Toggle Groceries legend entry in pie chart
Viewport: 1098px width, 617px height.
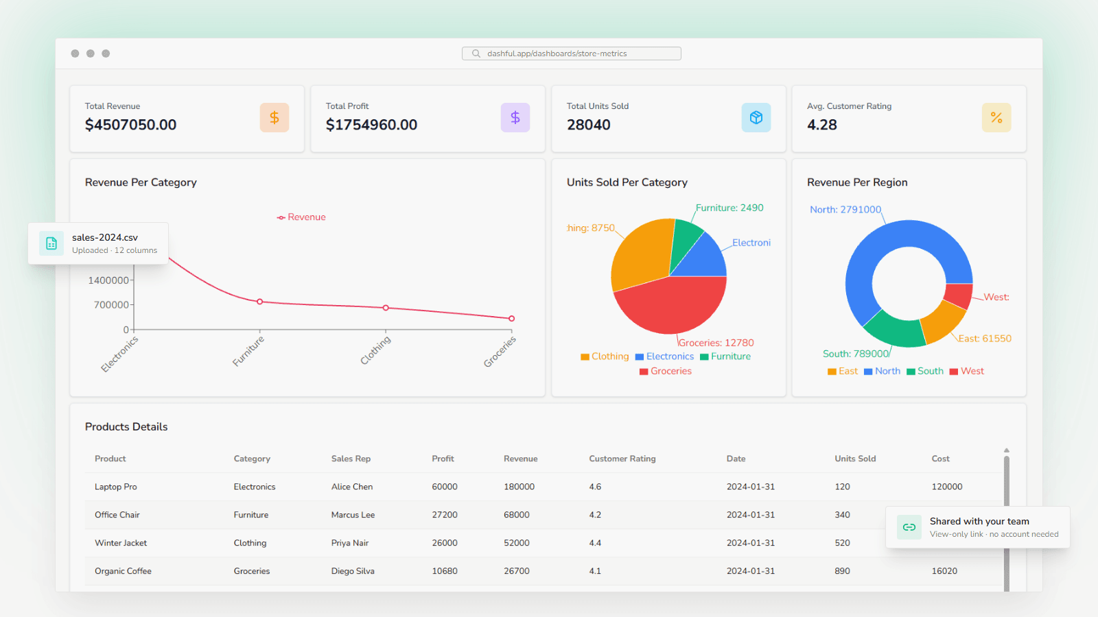coord(666,371)
